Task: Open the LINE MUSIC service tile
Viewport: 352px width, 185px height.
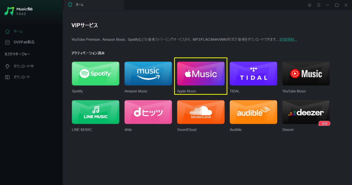Action: [95, 112]
